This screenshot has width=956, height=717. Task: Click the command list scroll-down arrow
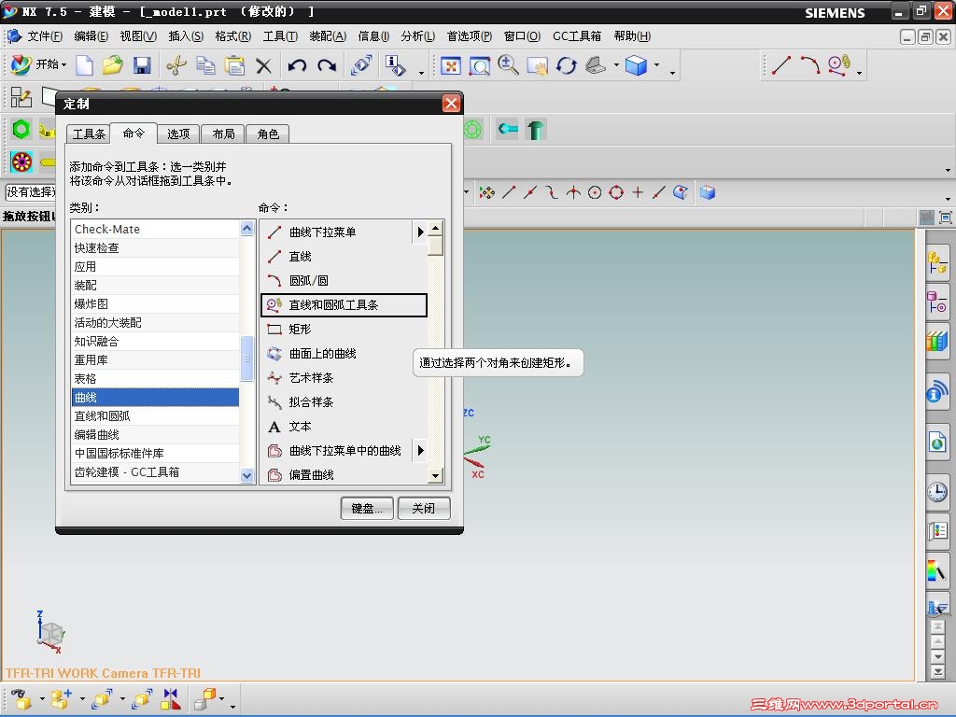pyautogui.click(x=435, y=475)
